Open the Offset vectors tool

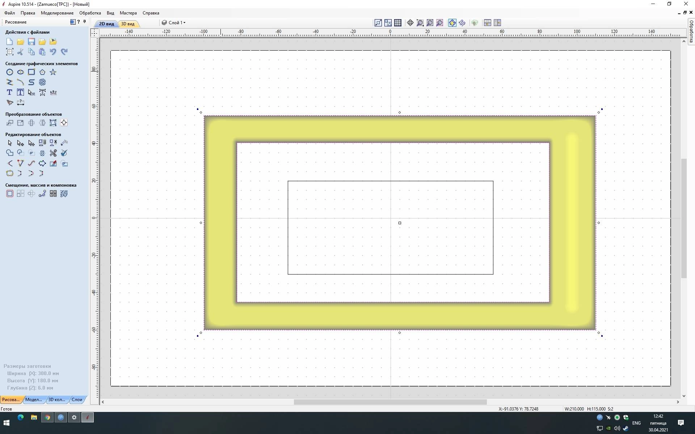pyautogui.click(x=9, y=193)
